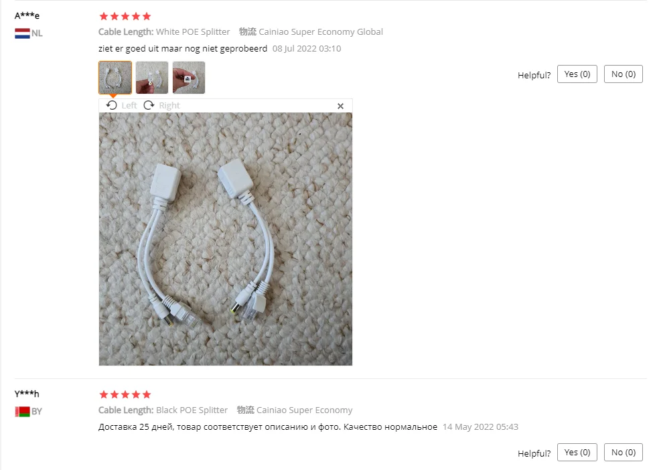Click the enlarged POE splitter photo
This screenshot has height=470, width=659.
point(226,239)
